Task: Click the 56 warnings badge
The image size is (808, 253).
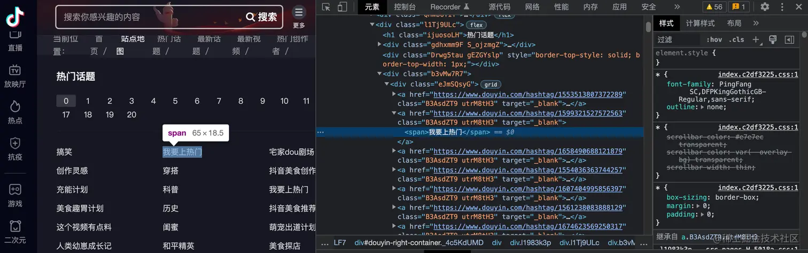Action: [714, 6]
